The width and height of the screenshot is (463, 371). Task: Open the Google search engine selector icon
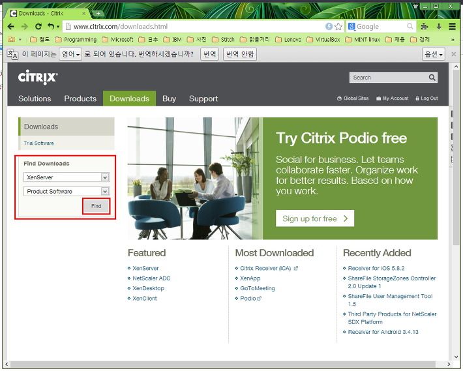[x=351, y=27]
